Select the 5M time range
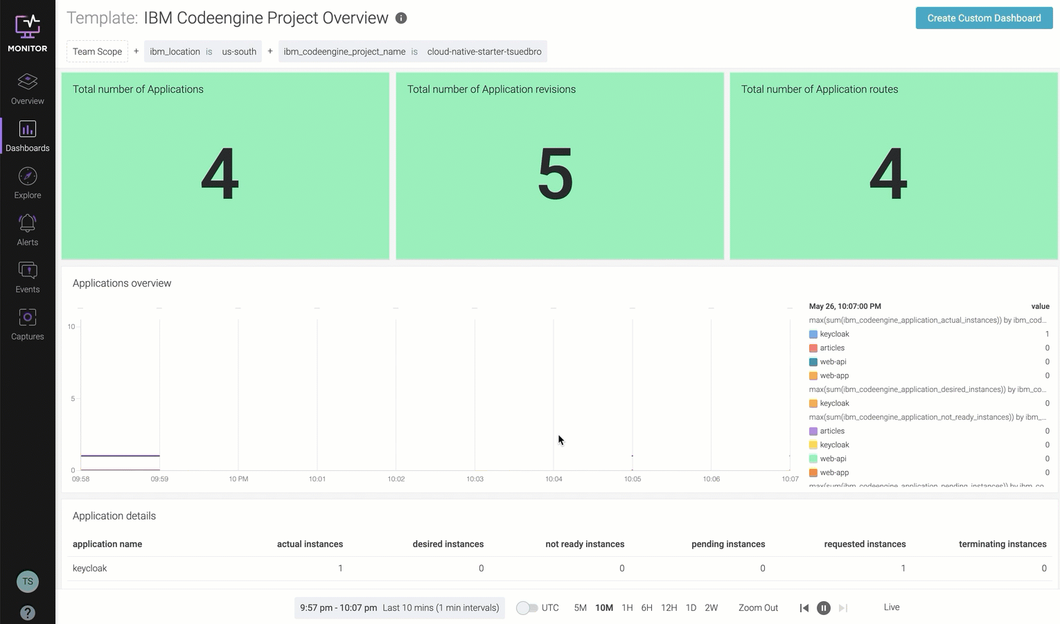 click(581, 608)
